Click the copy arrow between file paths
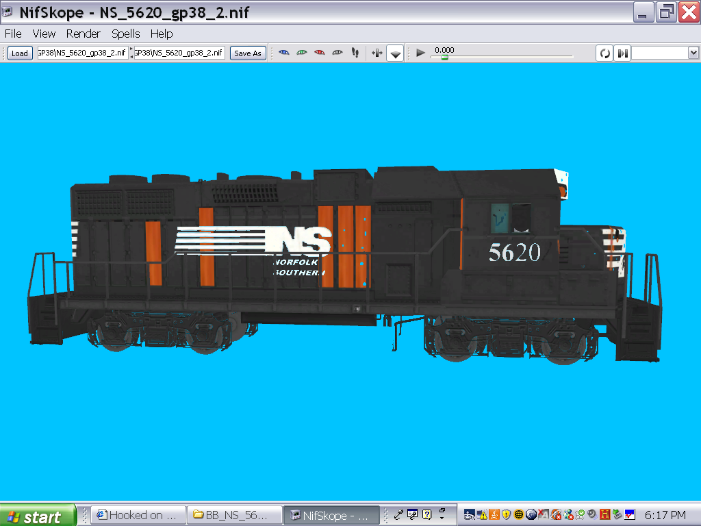The height and width of the screenshot is (526, 701). pos(131,53)
